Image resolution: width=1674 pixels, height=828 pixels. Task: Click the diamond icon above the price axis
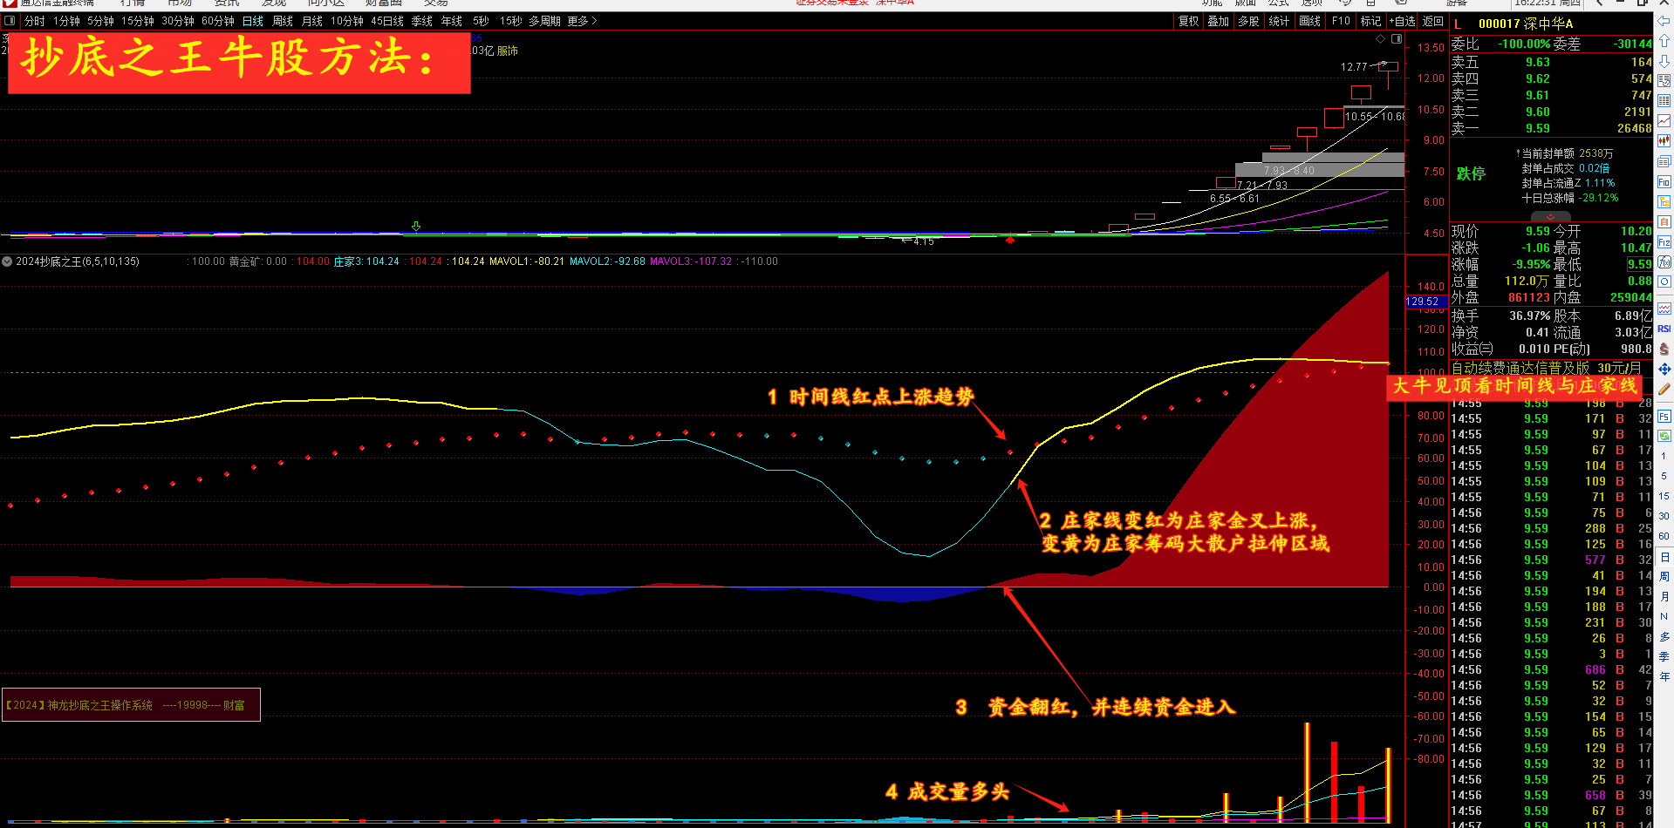1380,39
